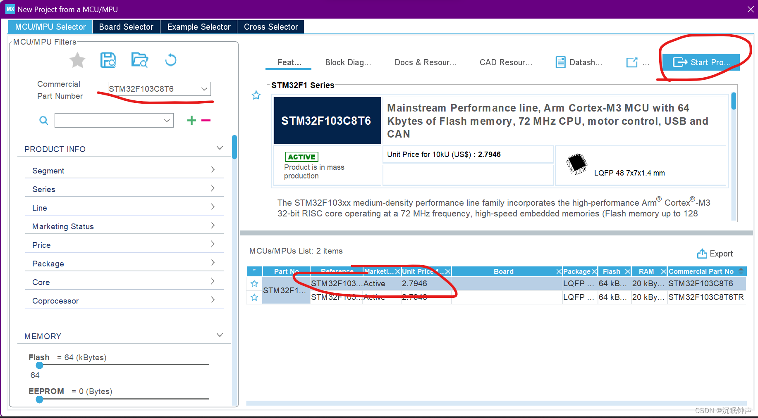Screen dimensions: 758x418
Task: Click the STM32F1... Part No cell
Action: [286, 290]
